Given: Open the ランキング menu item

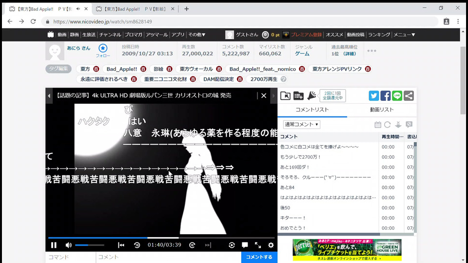Looking at the screenshot, I should pyautogui.click(x=379, y=35).
